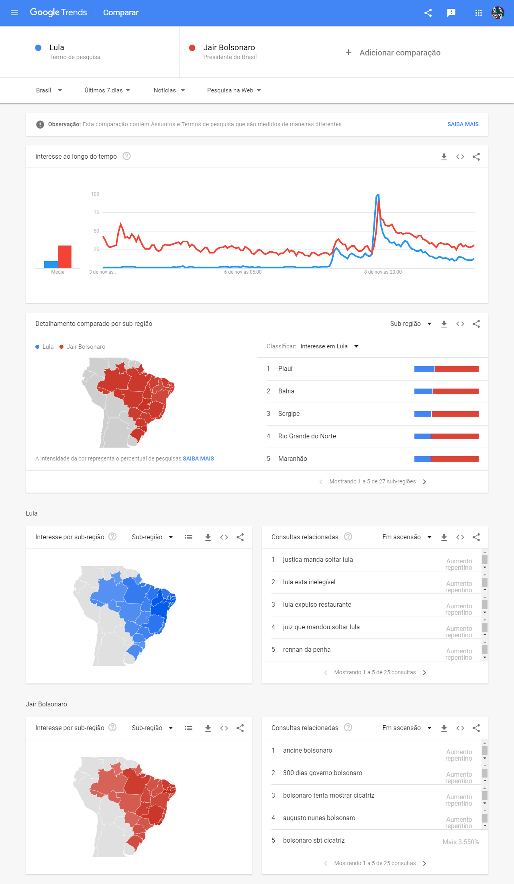Open the send feedback icon
The image size is (514, 884).
click(x=451, y=12)
